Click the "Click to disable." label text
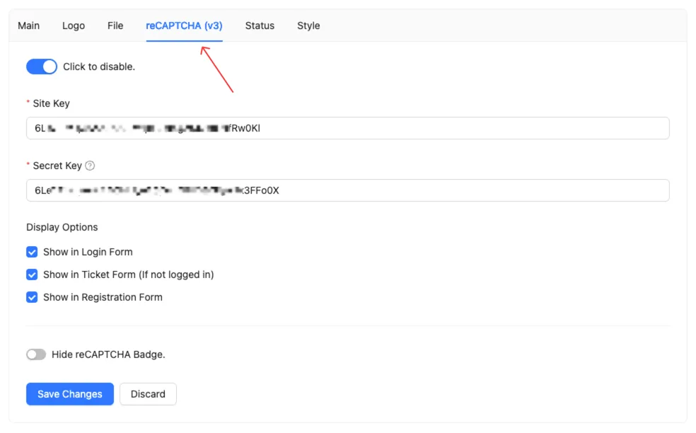 (99, 67)
